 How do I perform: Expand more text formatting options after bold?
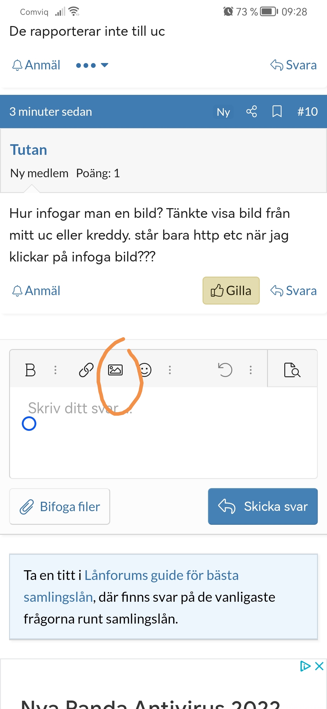click(55, 370)
